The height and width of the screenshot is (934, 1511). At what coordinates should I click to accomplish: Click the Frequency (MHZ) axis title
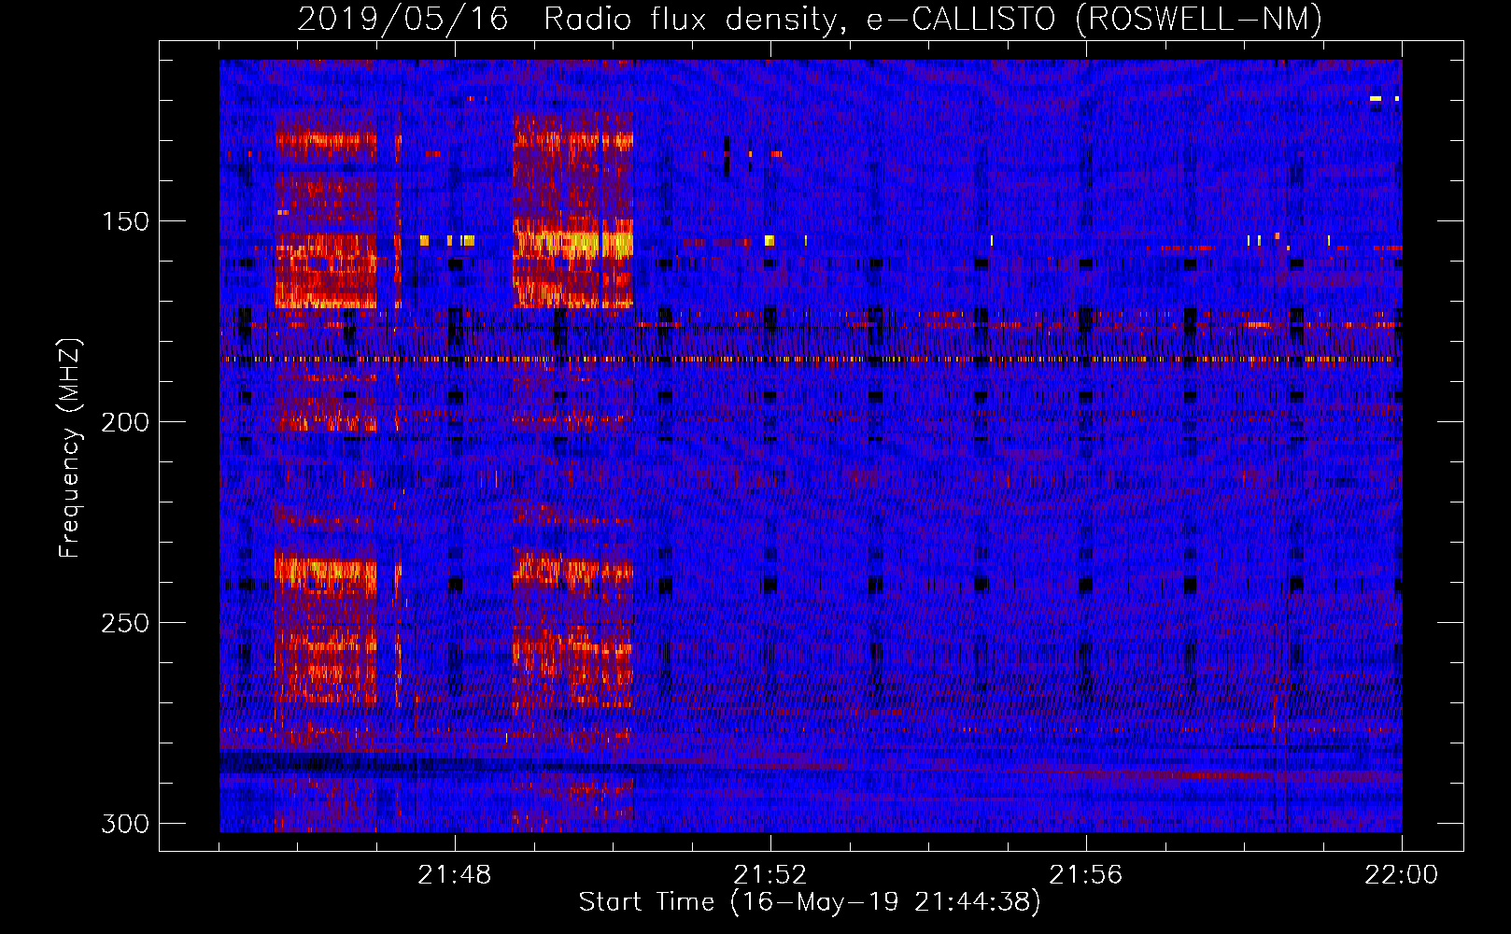pos(70,447)
